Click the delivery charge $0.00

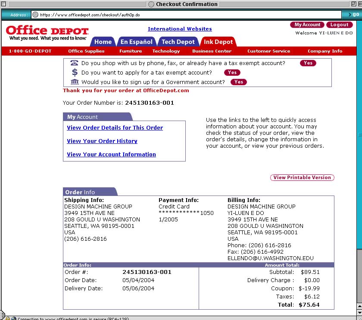point(312,280)
